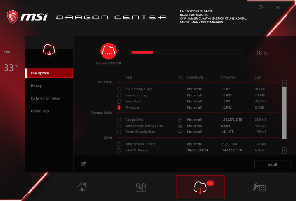Click the 18 % progress text
The height and width of the screenshot is (201, 296).
(x=262, y=53)
